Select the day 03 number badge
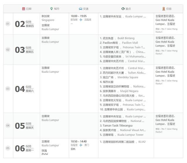The width and height of the screenshot is (187, 163). tap(8, 89)
